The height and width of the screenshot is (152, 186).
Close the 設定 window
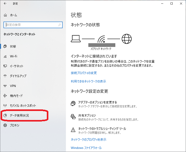pos(181,3)
